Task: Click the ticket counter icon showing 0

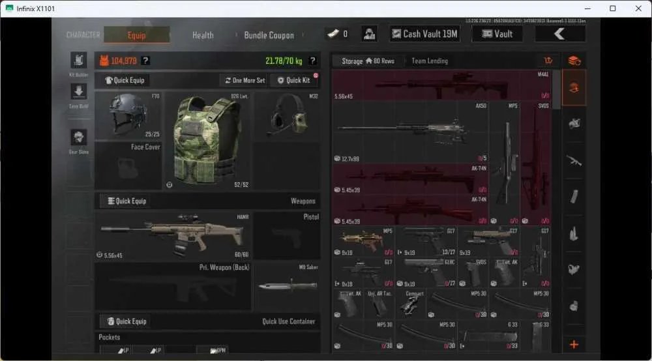Action: coord(337,34)
